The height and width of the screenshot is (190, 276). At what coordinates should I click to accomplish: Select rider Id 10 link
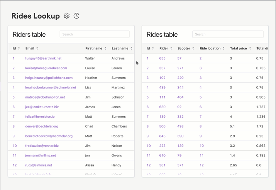15,146
